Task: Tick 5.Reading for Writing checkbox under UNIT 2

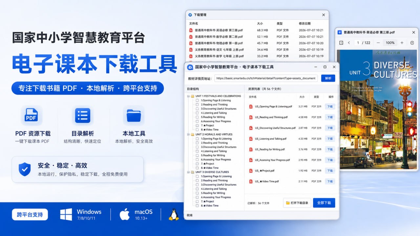Action: click(x=197, y=155)
